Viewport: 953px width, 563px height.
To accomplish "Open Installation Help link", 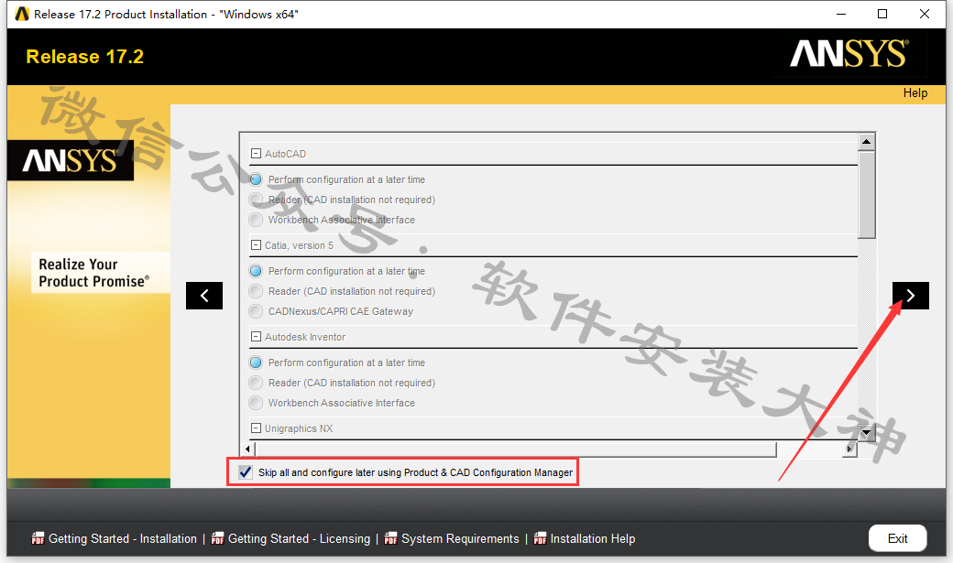I will click(593, 538).
